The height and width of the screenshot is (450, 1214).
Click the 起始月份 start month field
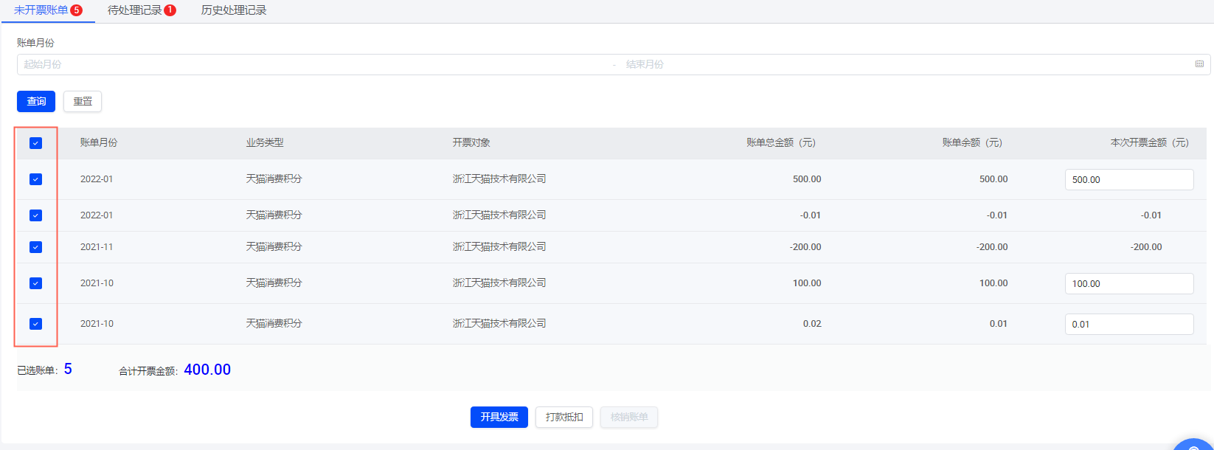pyautogui.click(x=313, y=64)
